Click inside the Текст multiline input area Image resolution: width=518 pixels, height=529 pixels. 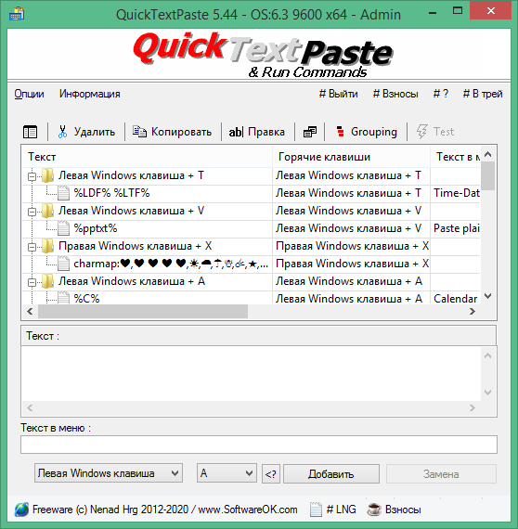tap(251, 373)
